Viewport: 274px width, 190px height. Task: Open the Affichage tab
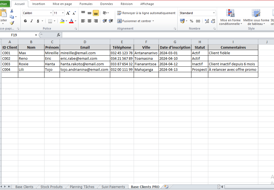147,4
